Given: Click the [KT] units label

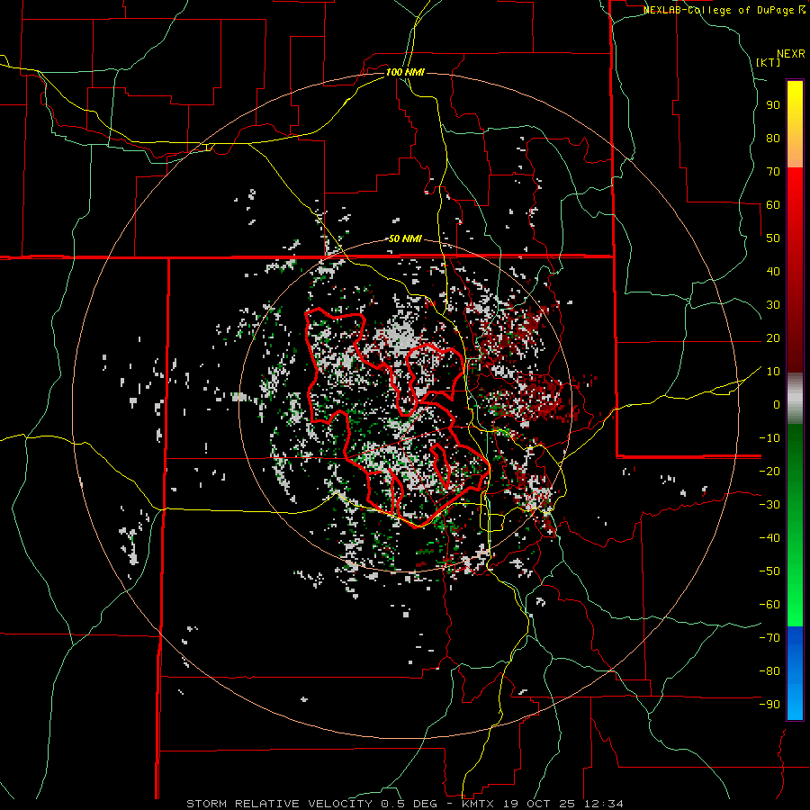Looking at the screenshot, I should click(x=769, y=62).
